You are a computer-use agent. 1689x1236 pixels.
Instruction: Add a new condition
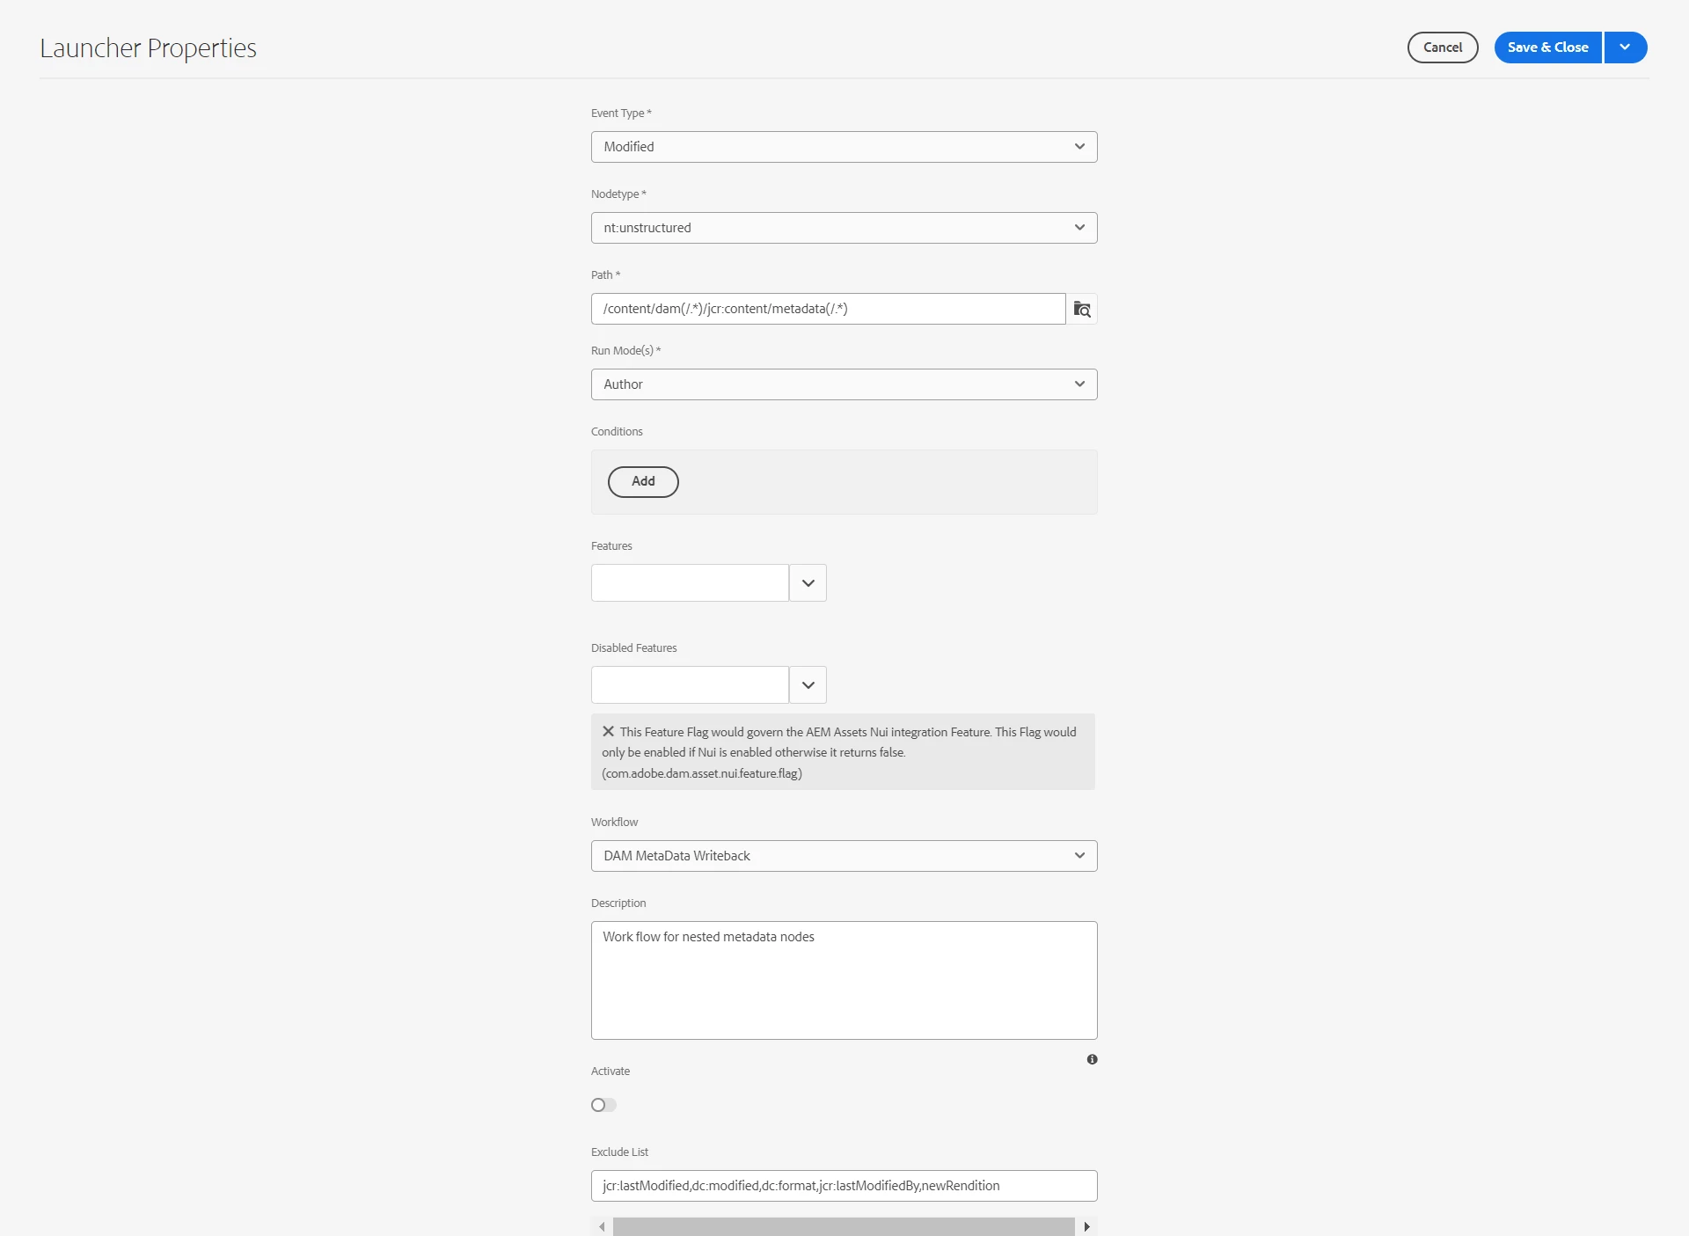643,482
